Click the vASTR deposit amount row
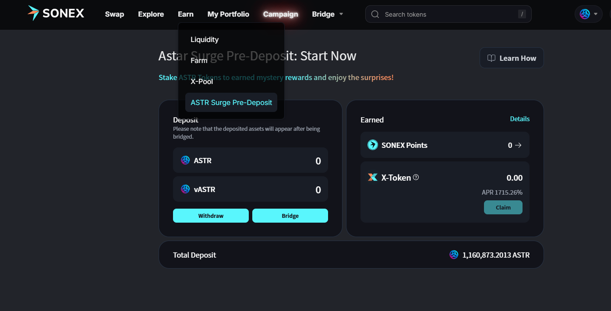The width and height of the screenshot is (611, 311). coord(251,189)
